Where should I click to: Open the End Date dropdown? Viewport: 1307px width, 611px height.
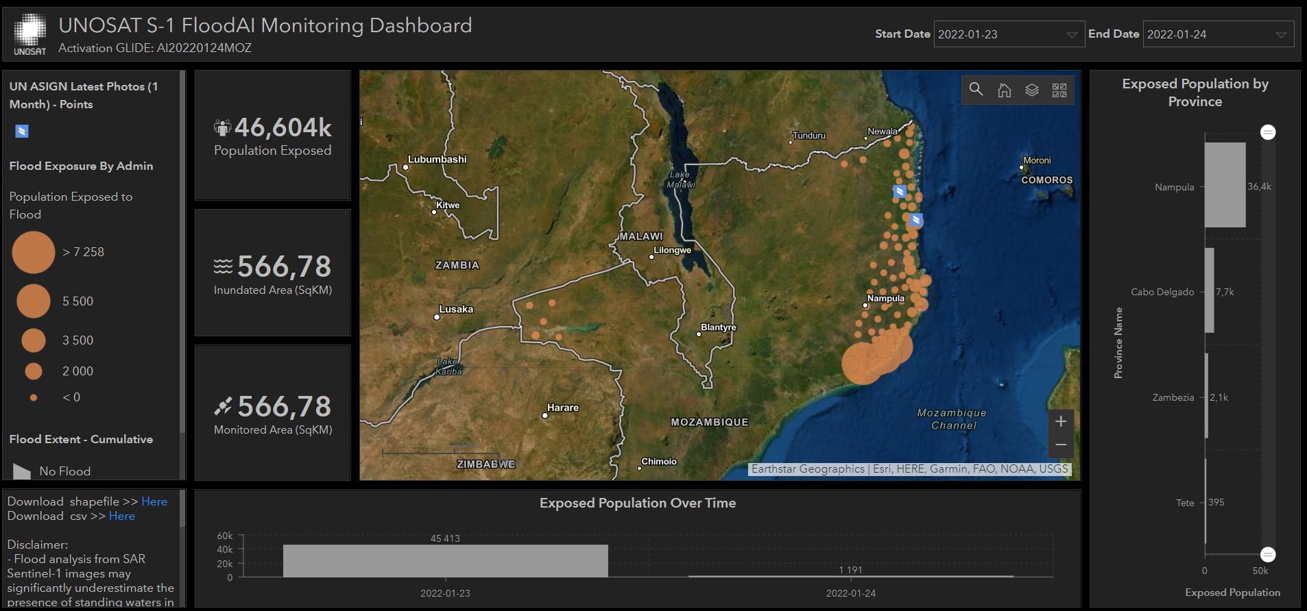[1218, 34]
